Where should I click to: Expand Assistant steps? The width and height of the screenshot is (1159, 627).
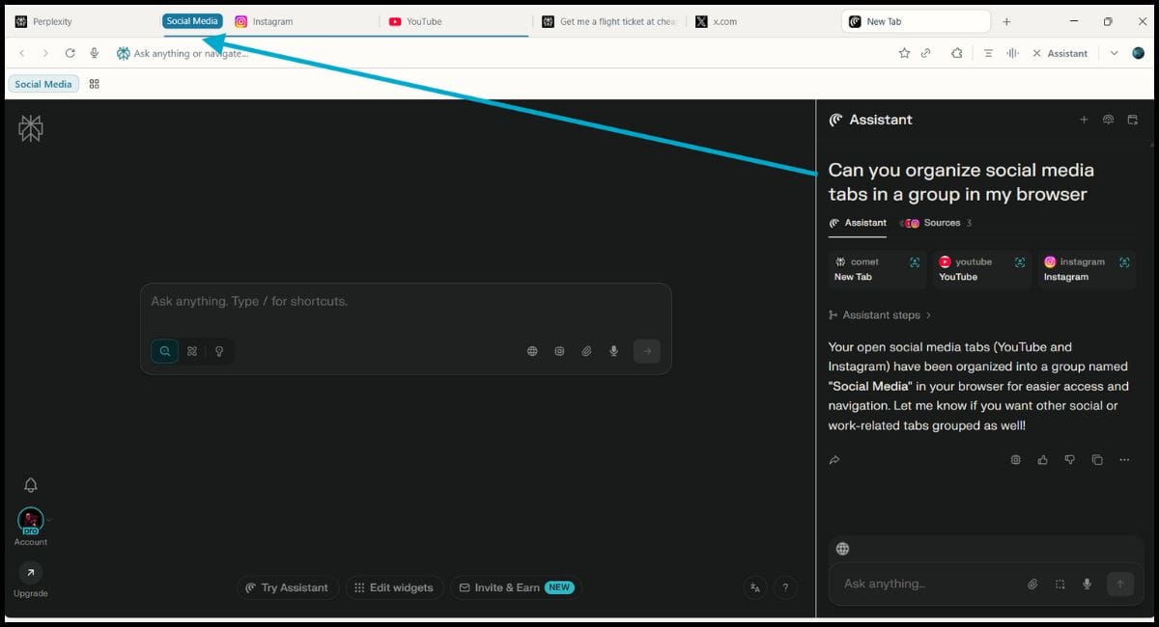[x=880, y=315]
